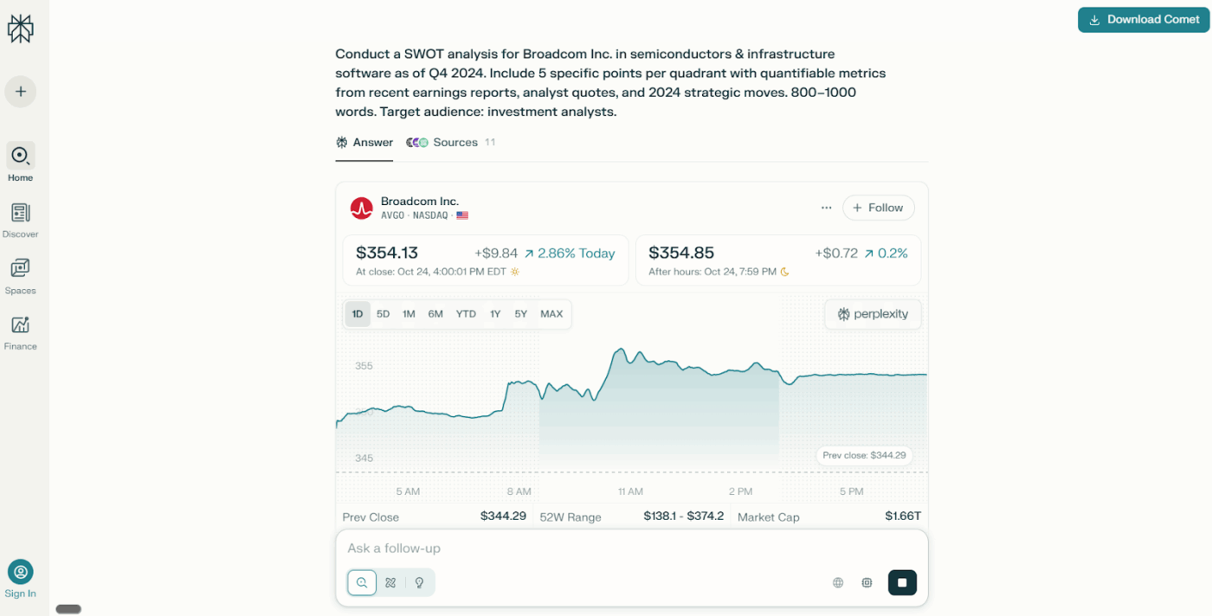Click the Perplexity logo in the sidebar
This screenshot has height=616, width=1212.
[x=20, y=29]
